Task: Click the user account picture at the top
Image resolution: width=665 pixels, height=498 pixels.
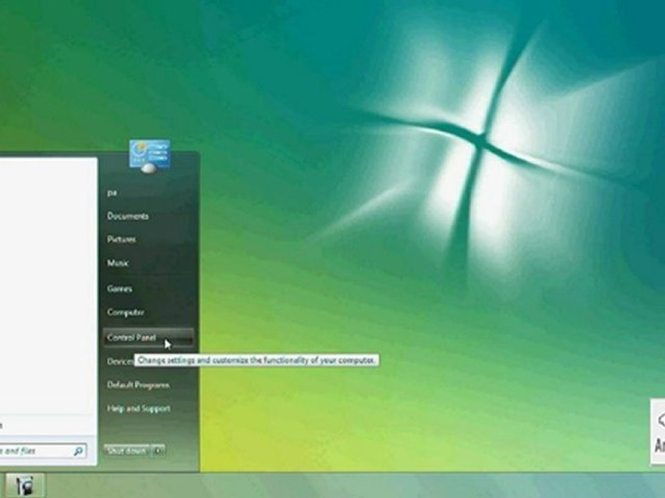Action: [x=150, y=156]
